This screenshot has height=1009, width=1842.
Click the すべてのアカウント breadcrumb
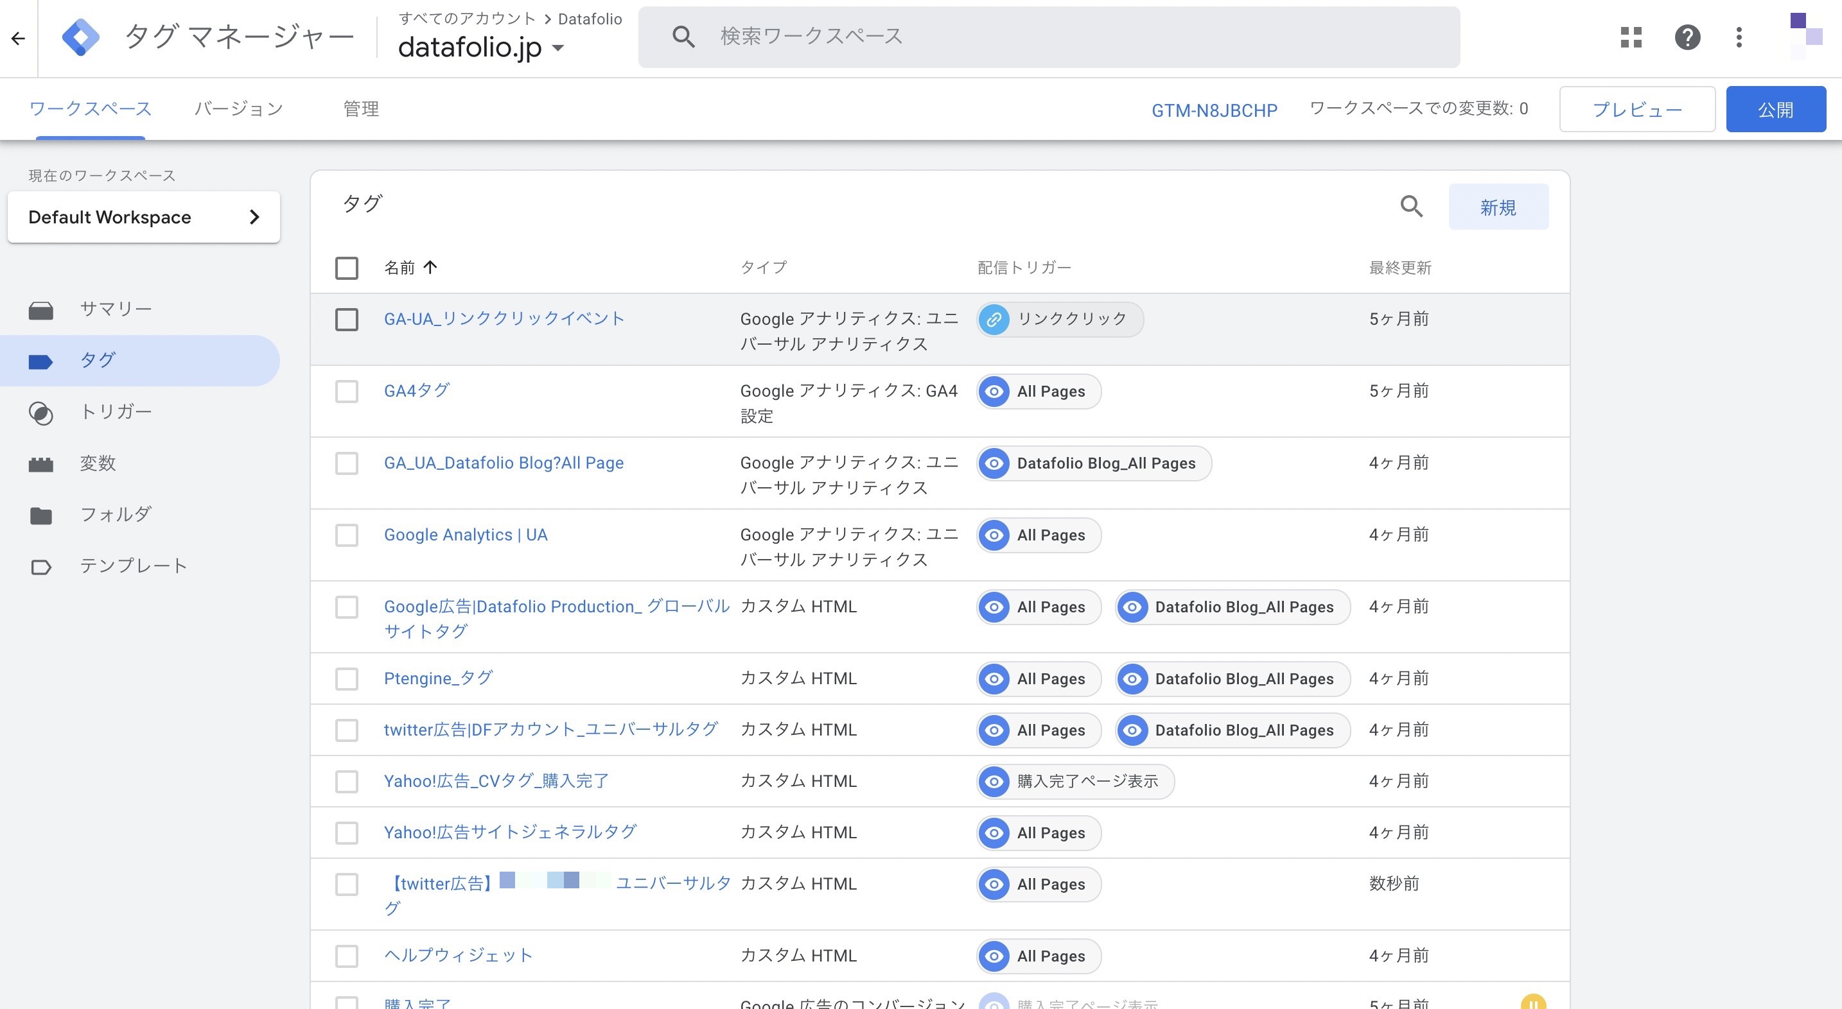[468, 19]
